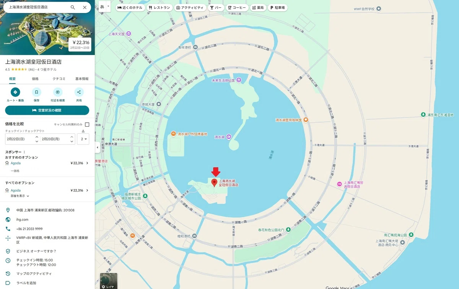Screen dimensions: 459x289
Task: Filter by 駐車場 chip
Action: 278,8
